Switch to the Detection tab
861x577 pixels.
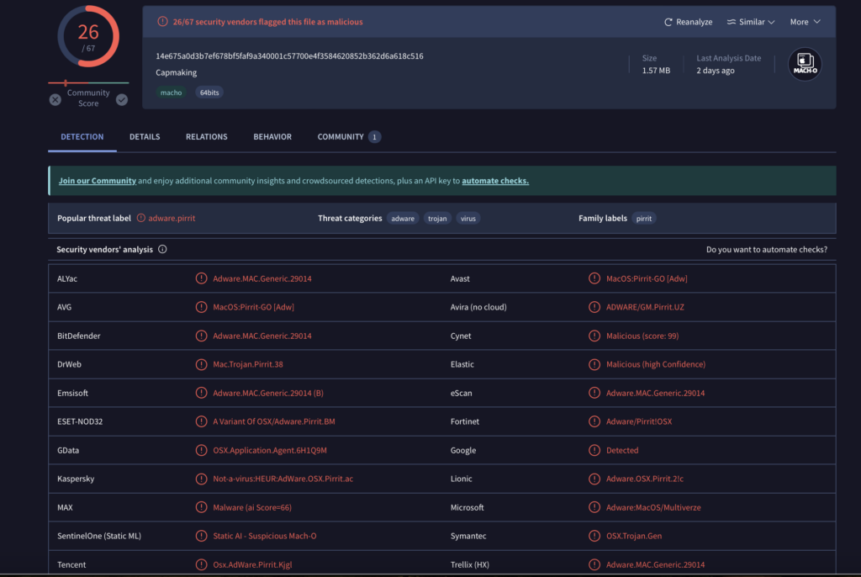point(82,137)
